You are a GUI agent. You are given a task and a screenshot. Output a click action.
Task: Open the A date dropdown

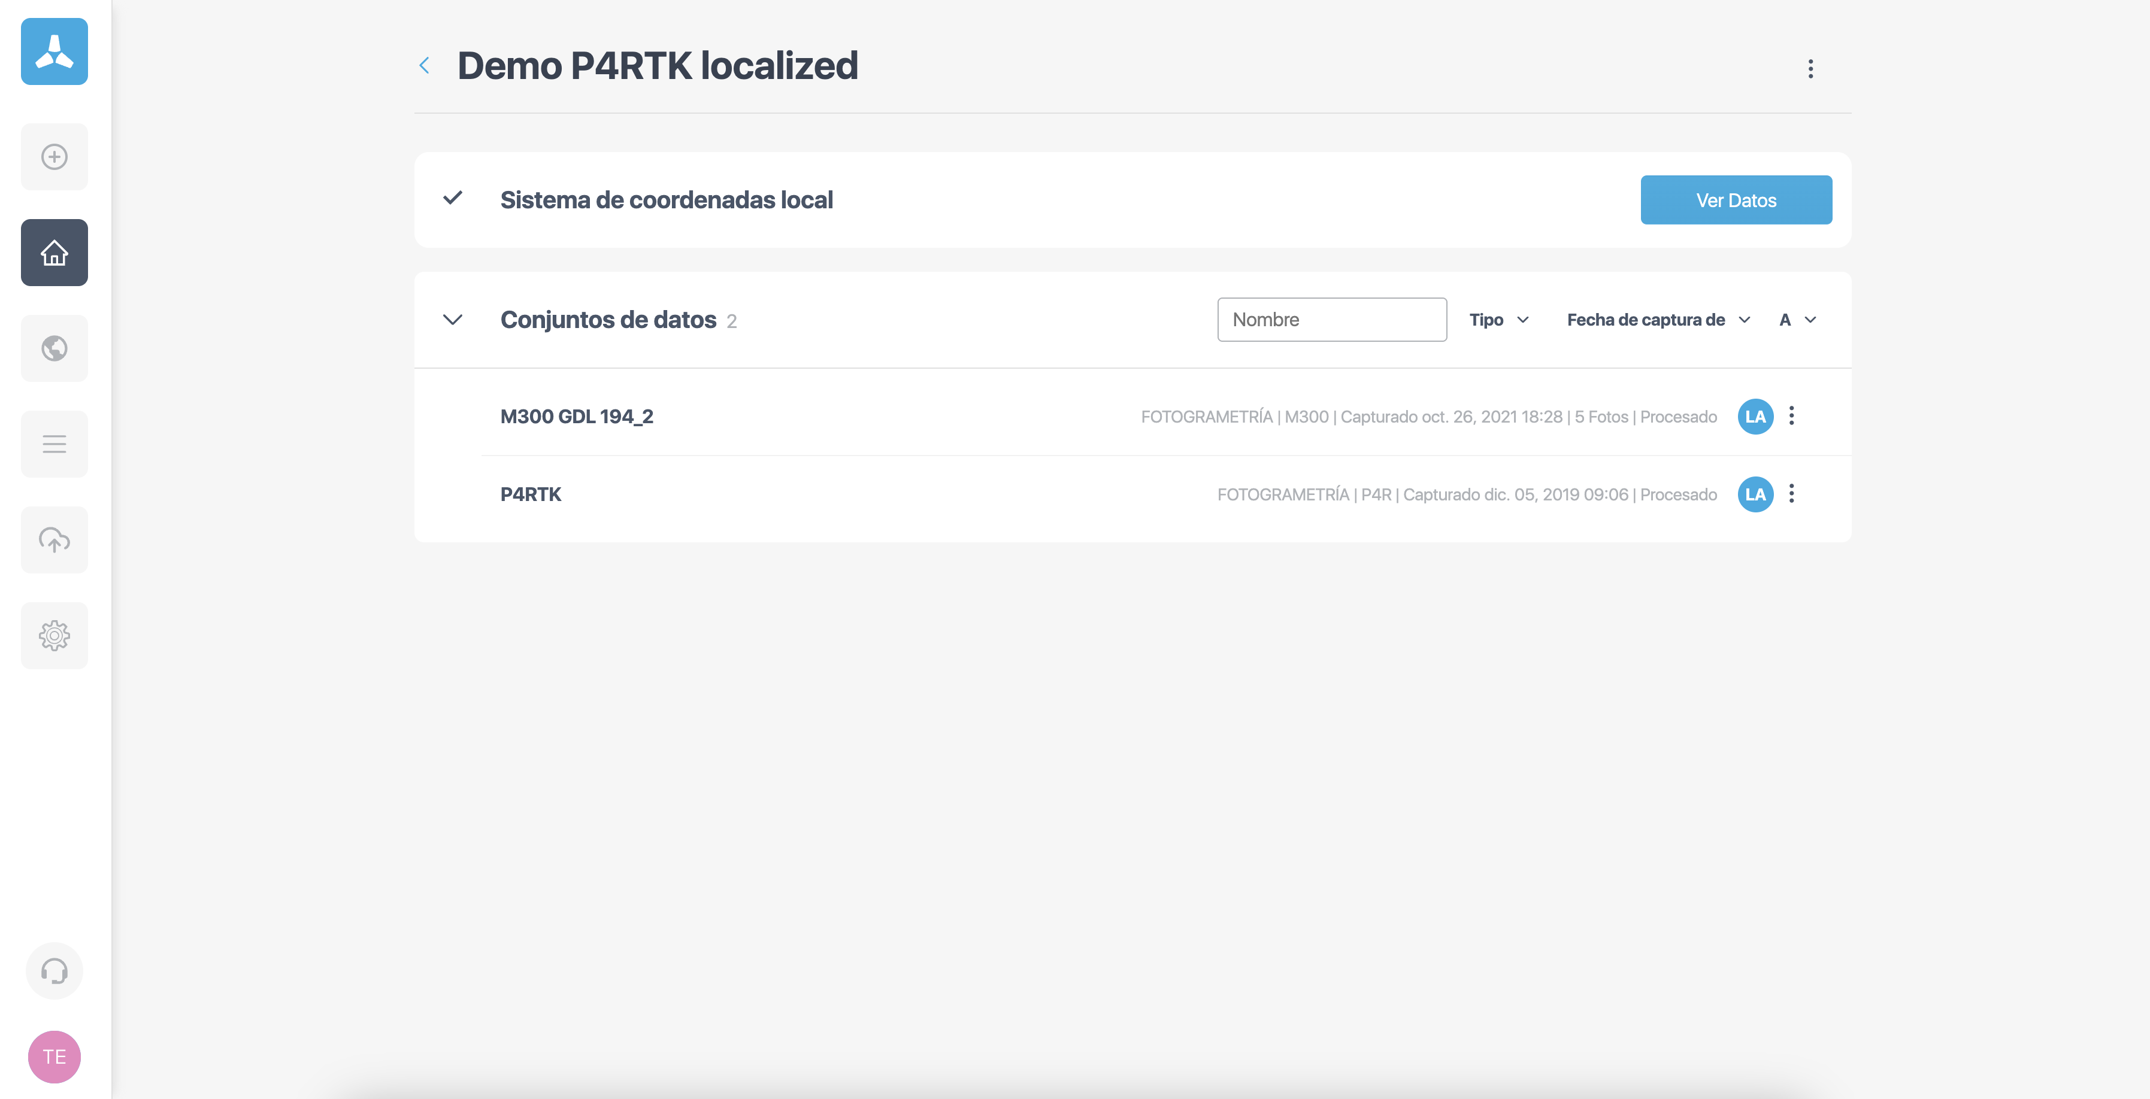[x=1798, y=320]
